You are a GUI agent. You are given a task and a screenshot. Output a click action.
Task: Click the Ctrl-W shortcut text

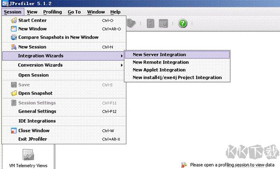click(108, 131)
